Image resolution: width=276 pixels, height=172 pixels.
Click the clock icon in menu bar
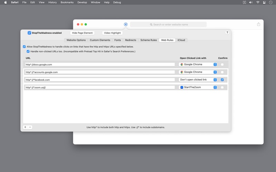click(271, 2)
